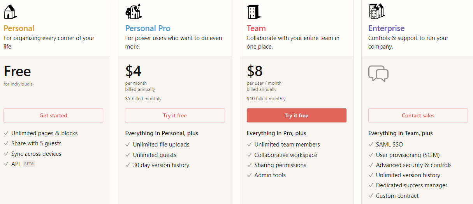Click the checkmark beside Unlimited file uploads
The width and height of the screenshot is (473, 204).
click(128, 145)
